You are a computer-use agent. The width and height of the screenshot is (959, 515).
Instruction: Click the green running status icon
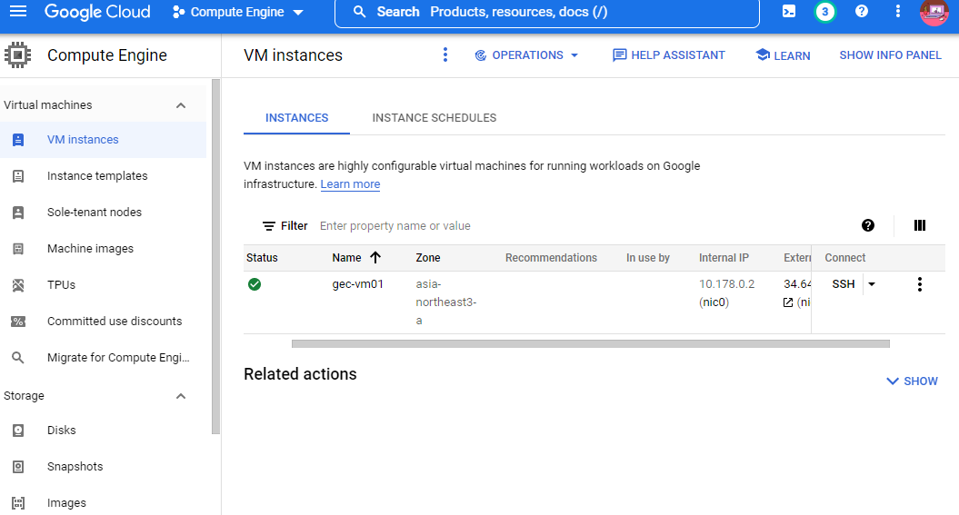pos(255,284)
